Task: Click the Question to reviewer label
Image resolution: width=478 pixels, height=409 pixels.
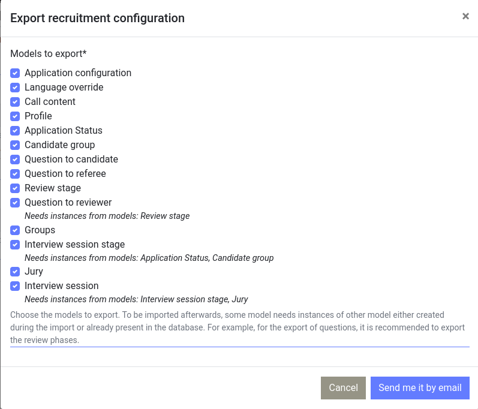Action: pyautogui.click(x=68, y=203)
